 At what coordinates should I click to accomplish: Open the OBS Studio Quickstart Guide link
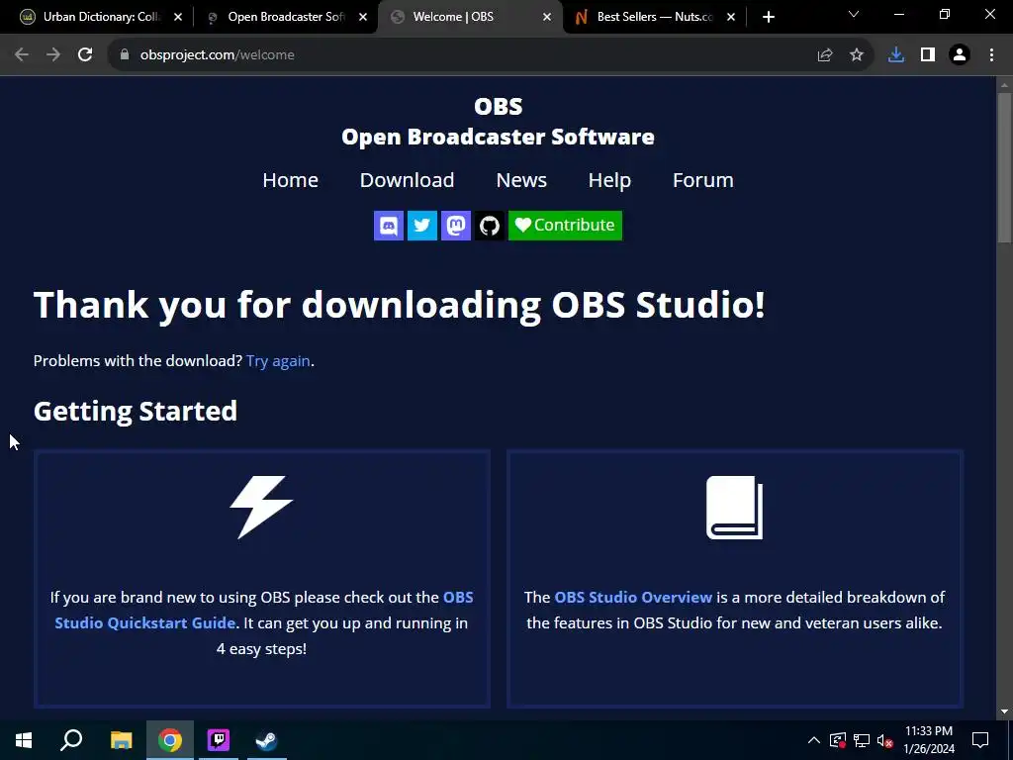coord(144,623)
